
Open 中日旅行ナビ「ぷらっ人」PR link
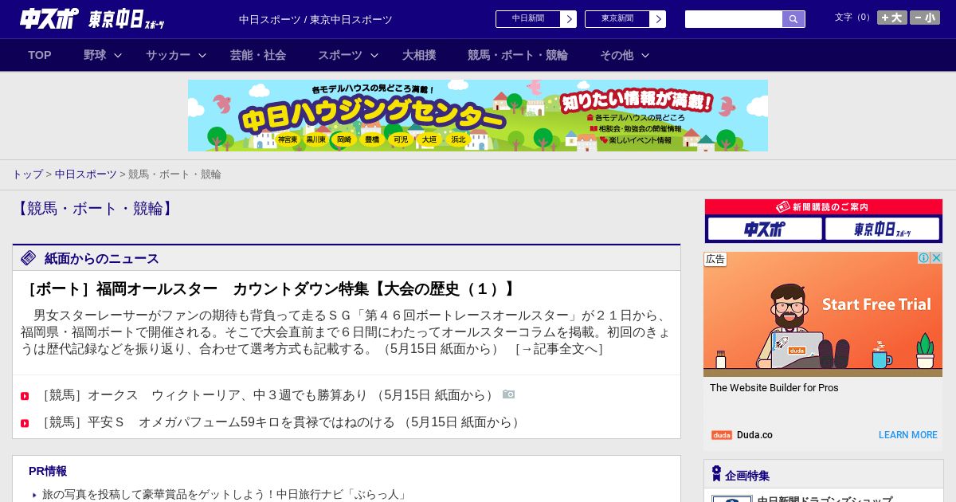(x=225, y=494)
